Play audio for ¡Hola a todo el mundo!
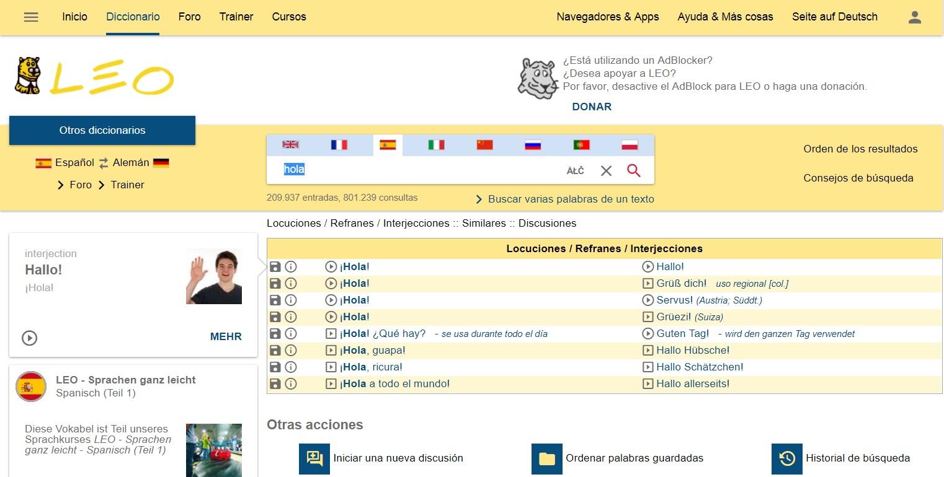This screenshot has width=944, height=477. 331,384
